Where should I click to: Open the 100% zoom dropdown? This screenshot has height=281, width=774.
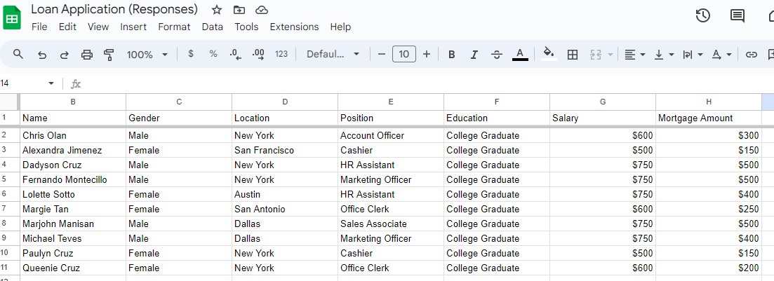pos(147,54)
